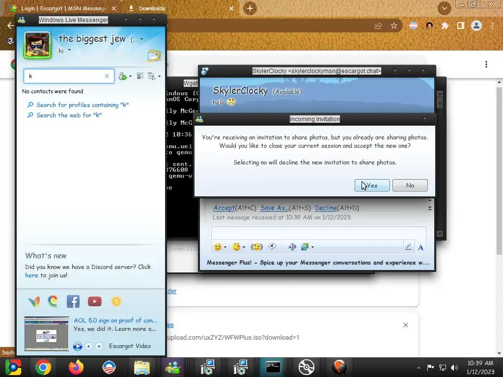Remove the WFWPlus.iso download entry

click(x=405, y=325)
